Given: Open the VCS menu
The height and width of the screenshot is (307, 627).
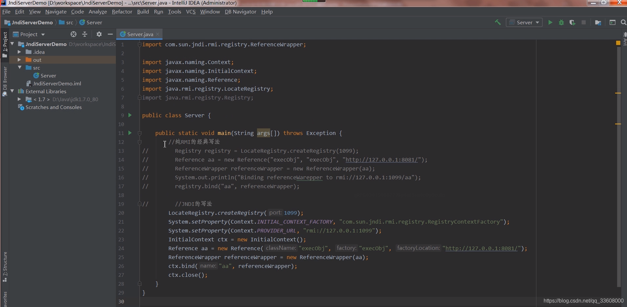Looking at the screenshot, I should click(191, 11).
